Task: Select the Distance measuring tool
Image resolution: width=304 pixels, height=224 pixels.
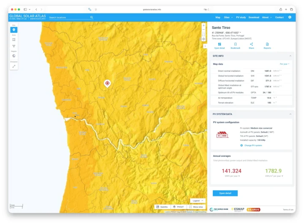Action: pyautogui.click(x=14, y=66)
